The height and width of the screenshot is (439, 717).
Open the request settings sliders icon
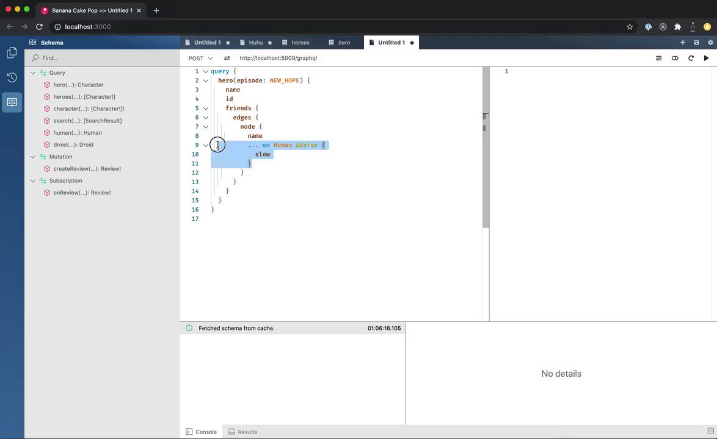(x=658, y=58)
